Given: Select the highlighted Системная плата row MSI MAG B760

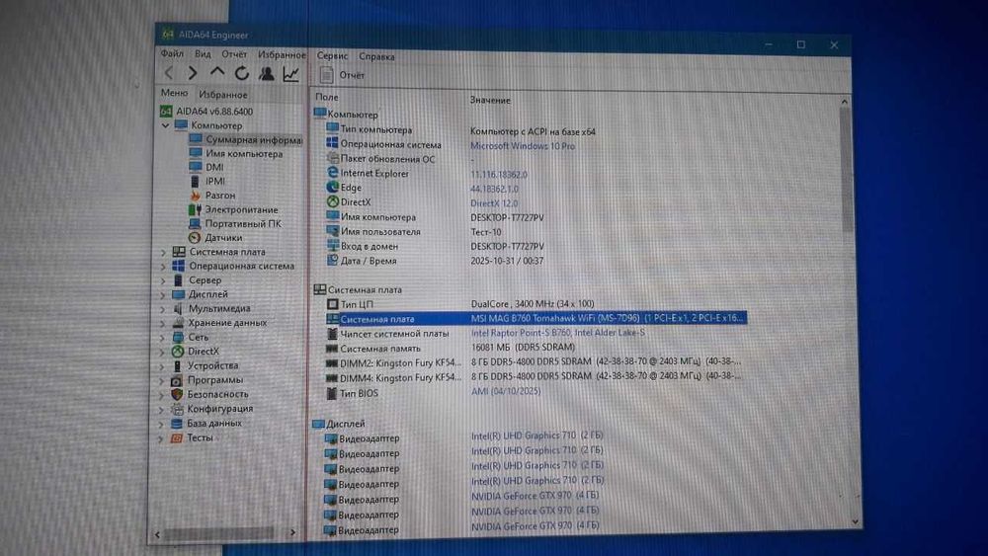Looking at the screenshot, I should pos(535,319).
